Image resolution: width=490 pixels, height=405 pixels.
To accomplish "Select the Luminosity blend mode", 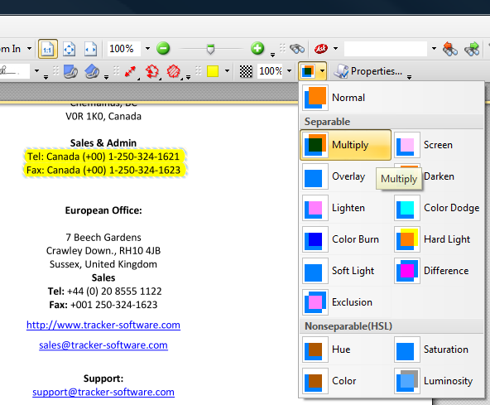I will 438,381.
